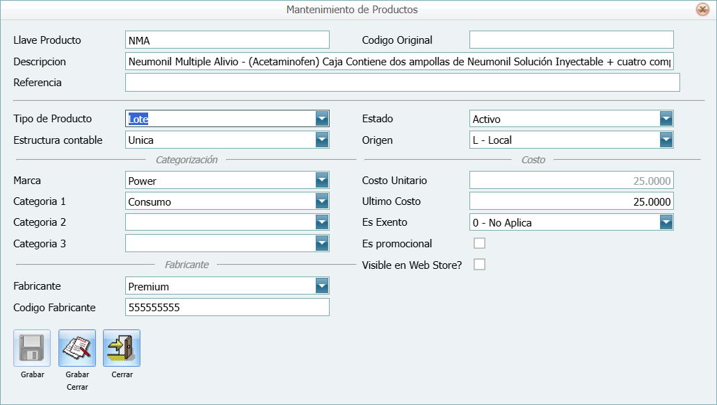This screenshot has width=717, height=405.
Task: Expand the Estructura contable dropdown
Action: (x=321, y=140)
